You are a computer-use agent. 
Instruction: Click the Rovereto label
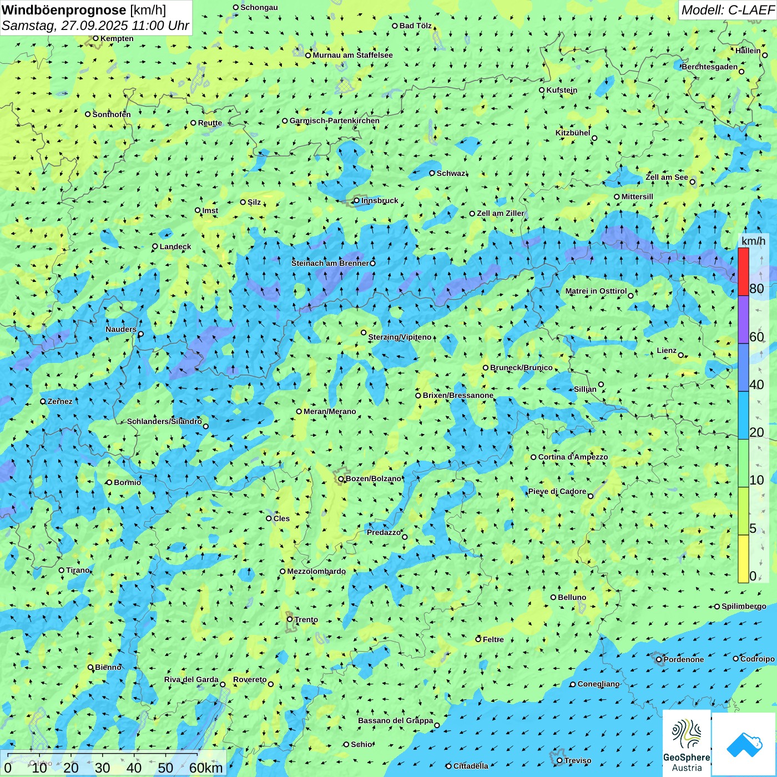pyautogui.click(x=250, y=679)
